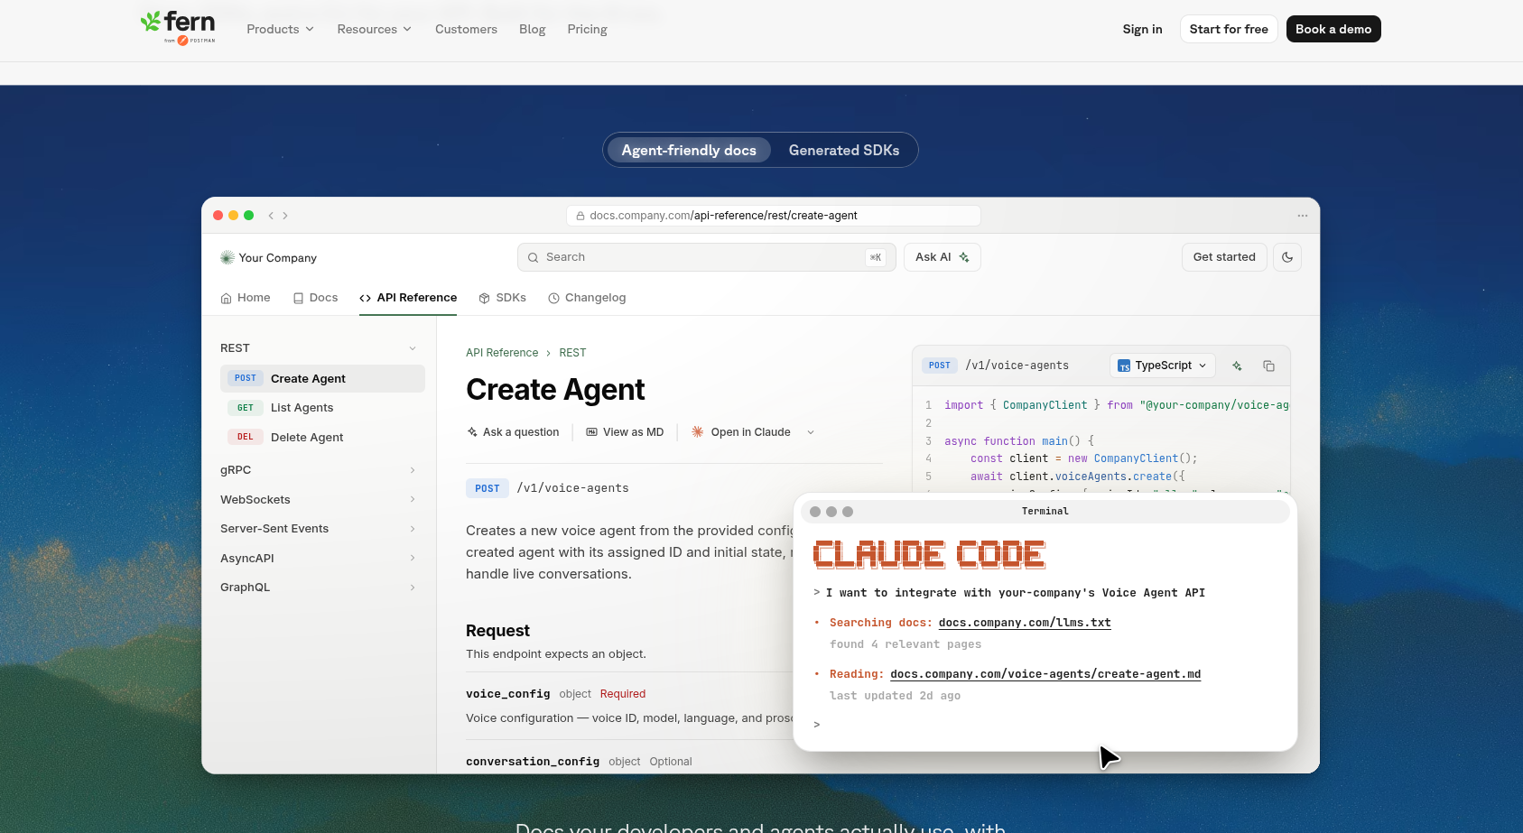Switch to the SDKs tab
Viewport: 1523px width, 833px height.
click(502, 298)
